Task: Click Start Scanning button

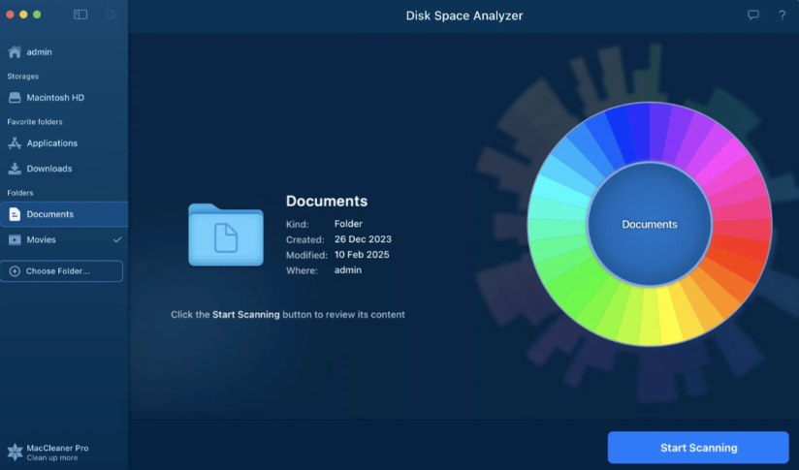Action: [698, 448]
